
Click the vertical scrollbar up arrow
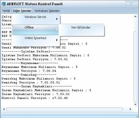tap(135, 16)
